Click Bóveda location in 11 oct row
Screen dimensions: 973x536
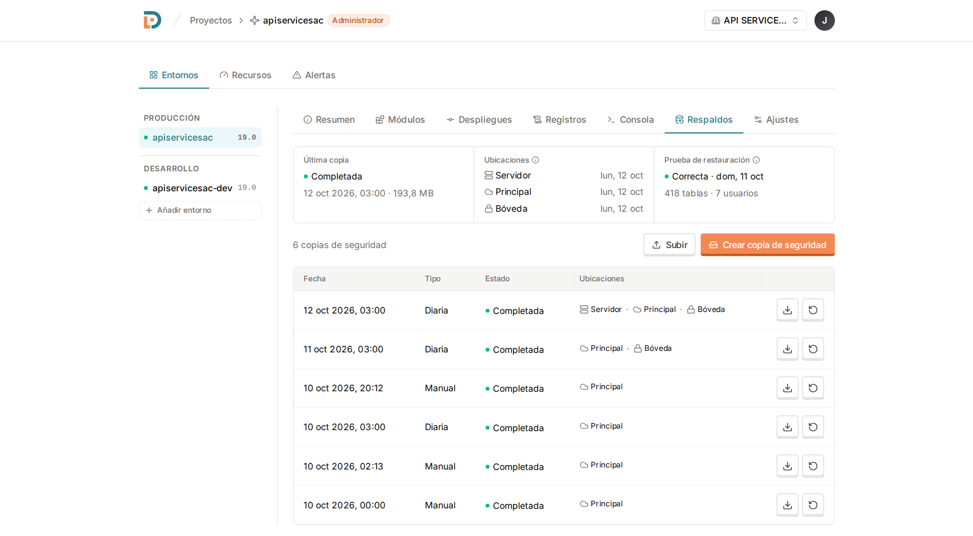pyautogui.click(x=653, y=348)
